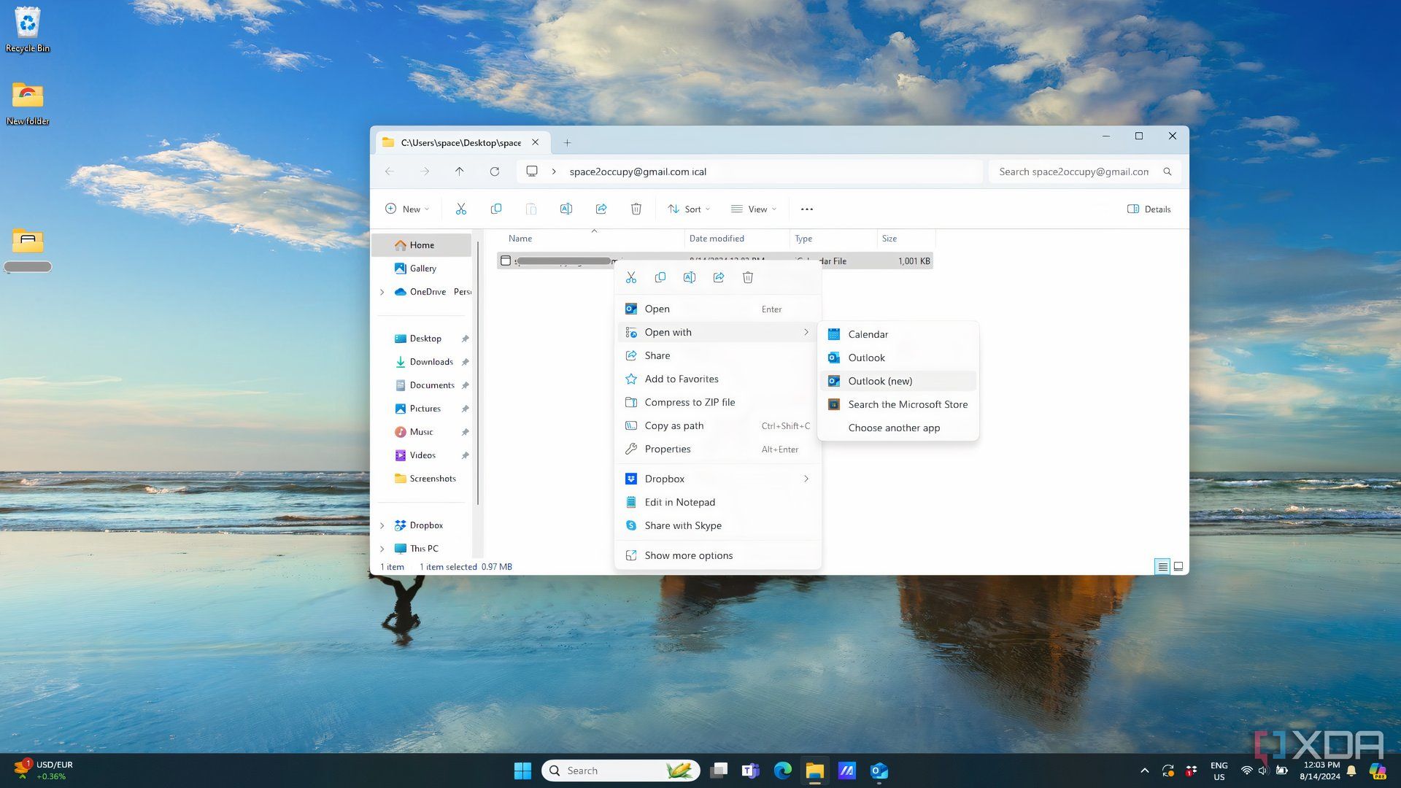Click the Copy icon in Explorer toolbar
Viewport: 1401px width, 788px height.
495,209
